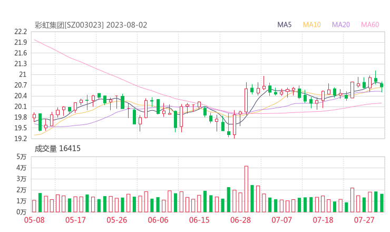The height and width of the screenshot is (232, 390).
Task: Click the 07-18 date axis label
Action: (323, 220)
